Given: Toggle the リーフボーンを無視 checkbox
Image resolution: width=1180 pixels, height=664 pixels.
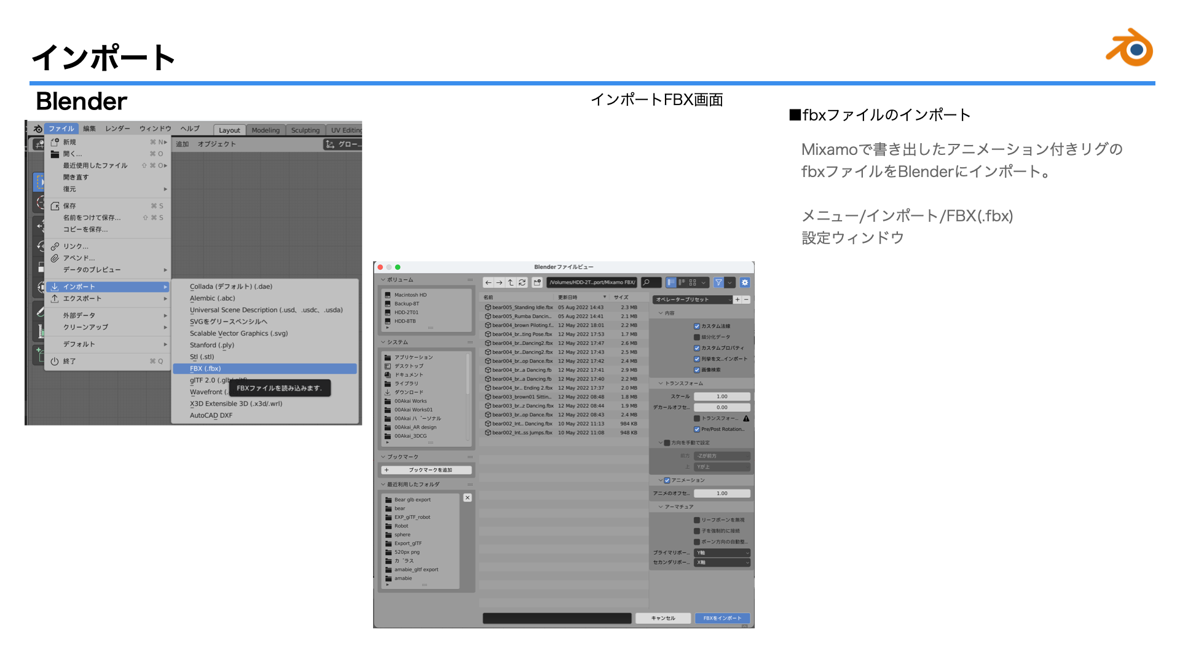Looking at the screenshot, I should point(697,520).
